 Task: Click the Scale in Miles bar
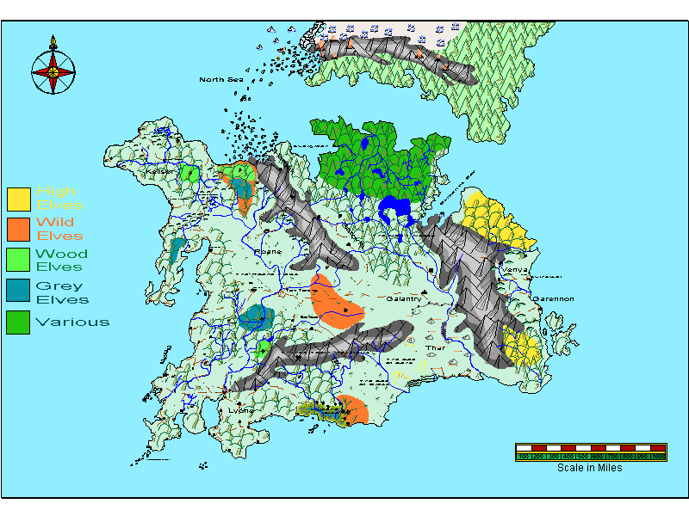591,452
